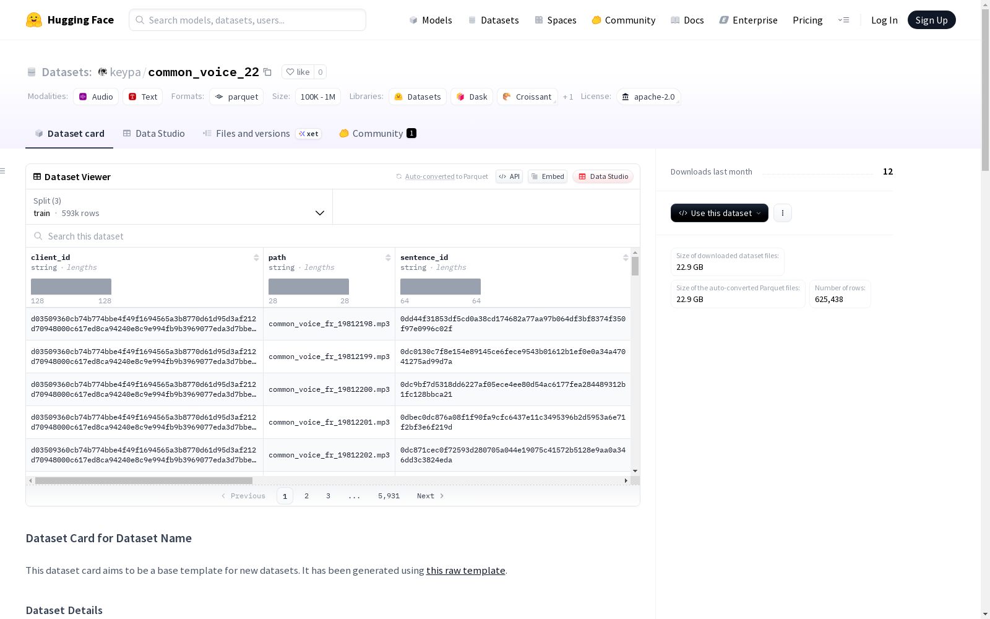Click the table horizontal scrollbar thumb
The image size is (990, 619).
click(x=144, y=480)
